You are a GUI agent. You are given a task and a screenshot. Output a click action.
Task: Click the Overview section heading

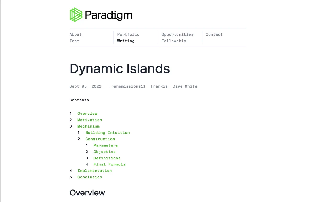[87, 193]
